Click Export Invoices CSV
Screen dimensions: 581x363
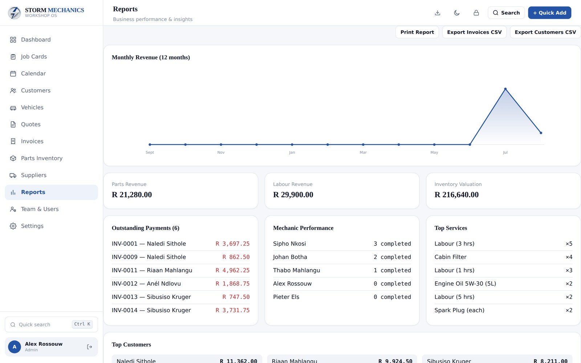474,32
